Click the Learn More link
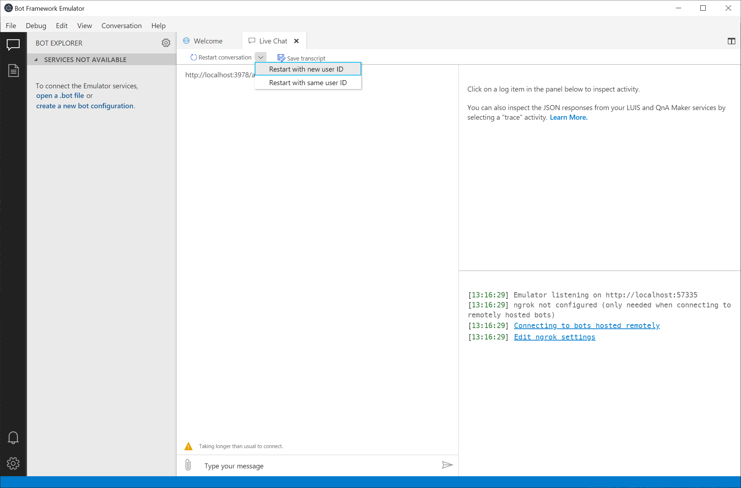The image size is (741, 488). [569, 117]
